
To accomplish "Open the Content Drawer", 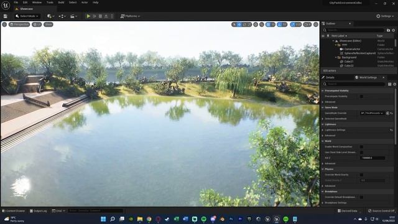I will tap(14, 211).
